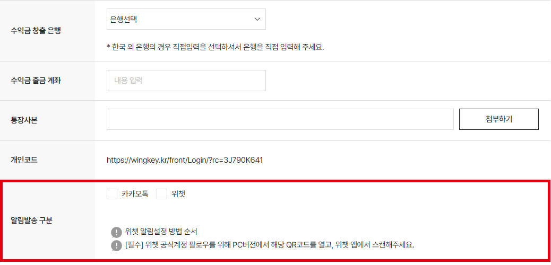Click the 한국 외 은행 직접입력 note text
The image size is (551, 265).
click(215, 47)
